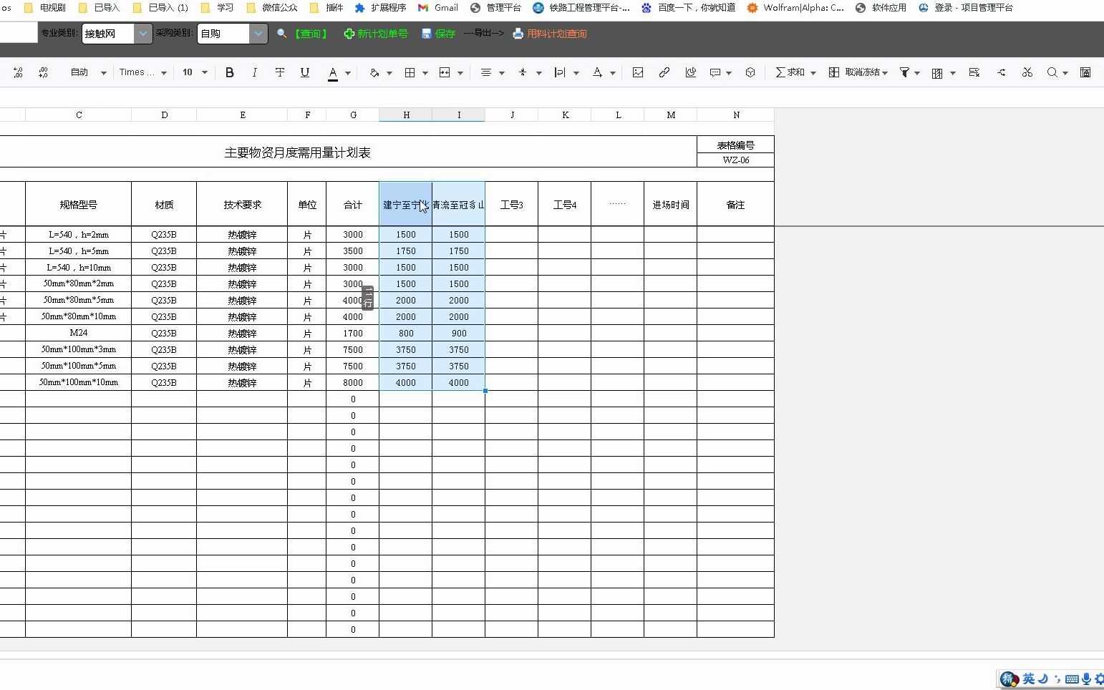Open the font color dropdown arrow
Viewport: 1104px width, 690px height.
point(348,73)
